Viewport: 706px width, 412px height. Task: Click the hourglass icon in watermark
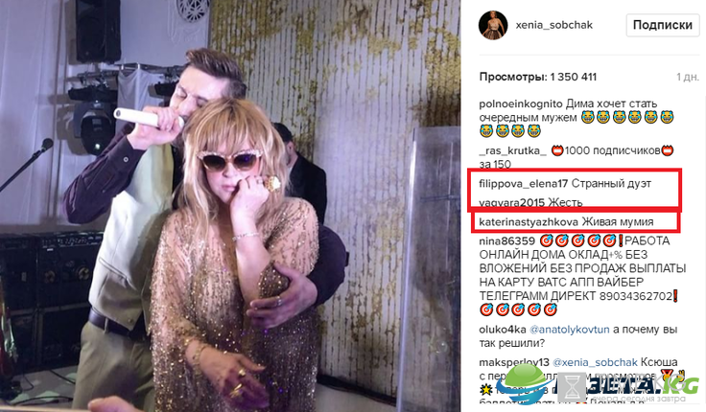click(573, 387)
